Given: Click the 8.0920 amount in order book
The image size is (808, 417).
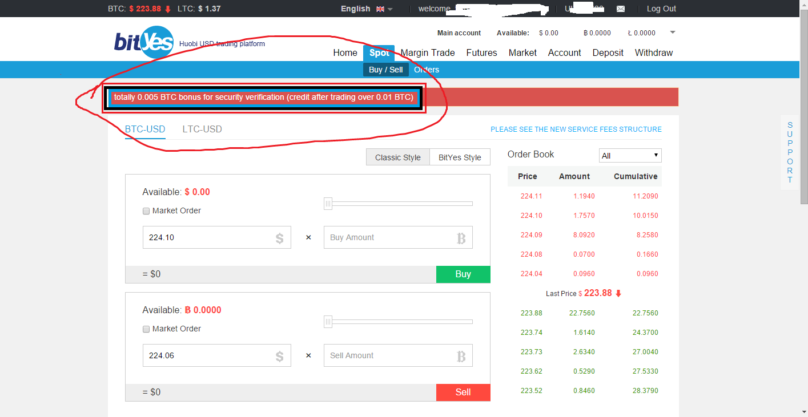Looking at the screenshot, I should [x=584, y=235].
